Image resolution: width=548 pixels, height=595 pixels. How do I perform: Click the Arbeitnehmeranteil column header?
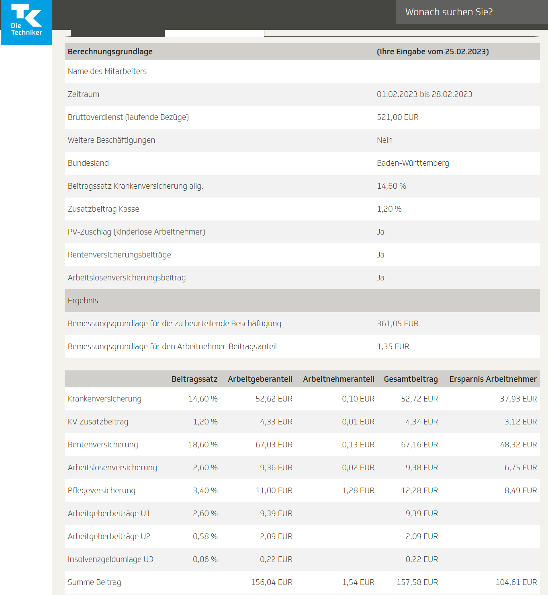[x=339, y=379]
